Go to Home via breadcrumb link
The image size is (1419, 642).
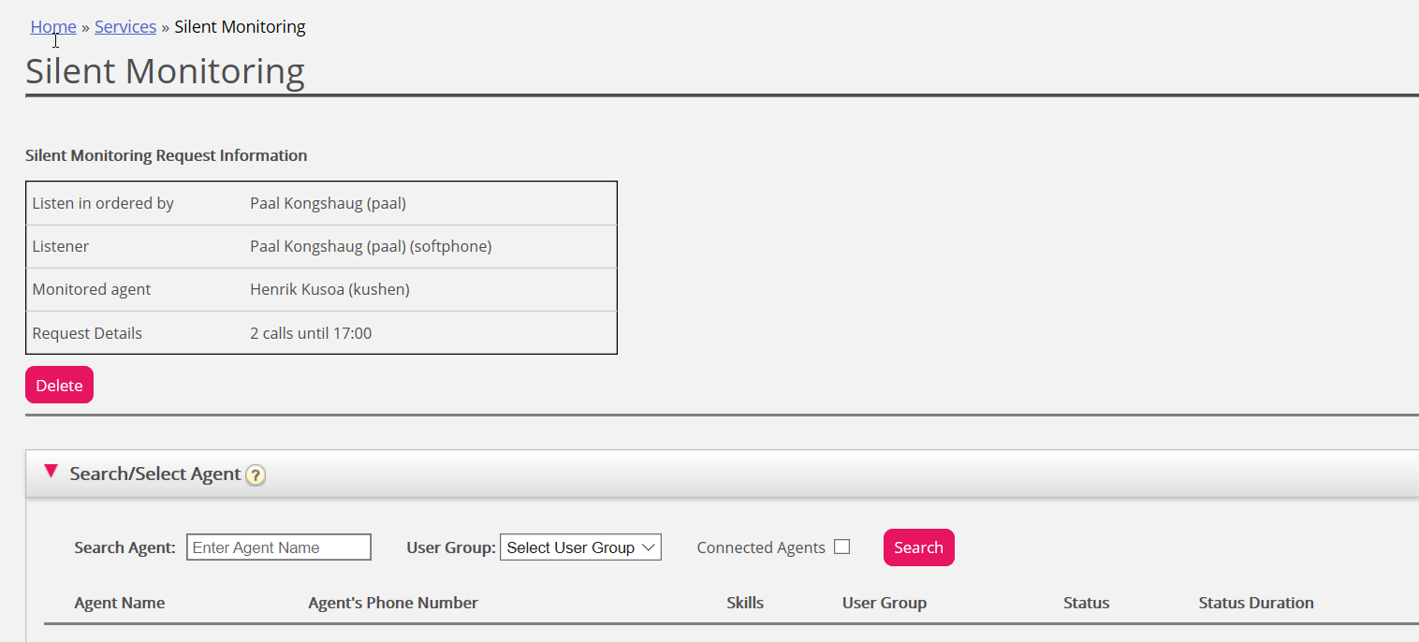pyautogui.click(x=53, y=26)
